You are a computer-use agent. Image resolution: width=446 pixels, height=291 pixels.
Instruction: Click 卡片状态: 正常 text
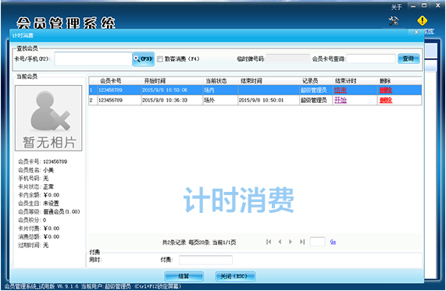tap(36, 186)
